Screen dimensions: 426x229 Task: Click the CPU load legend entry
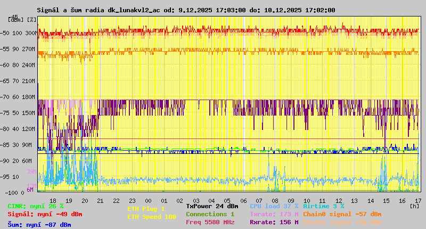coord(274,206)
